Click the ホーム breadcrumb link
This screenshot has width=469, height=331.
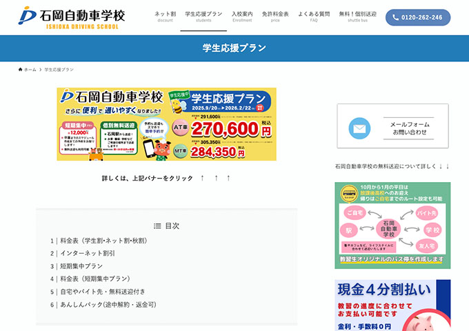tap(30, 70)
